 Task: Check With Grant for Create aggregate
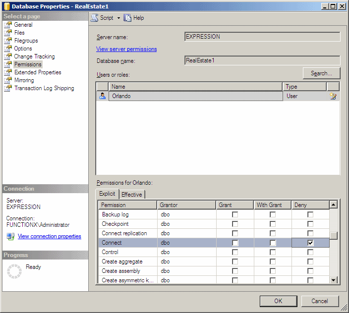(x=273, y=261)
